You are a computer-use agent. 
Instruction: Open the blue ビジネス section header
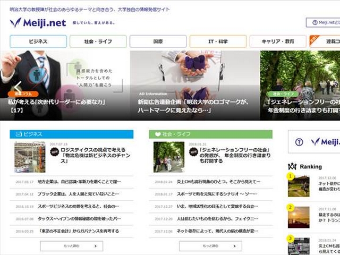pyautogui.click(x=72, y=134)
